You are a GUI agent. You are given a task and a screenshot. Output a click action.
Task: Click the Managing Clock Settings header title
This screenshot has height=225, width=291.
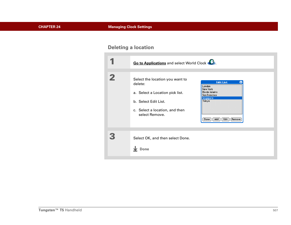[130, 27]
